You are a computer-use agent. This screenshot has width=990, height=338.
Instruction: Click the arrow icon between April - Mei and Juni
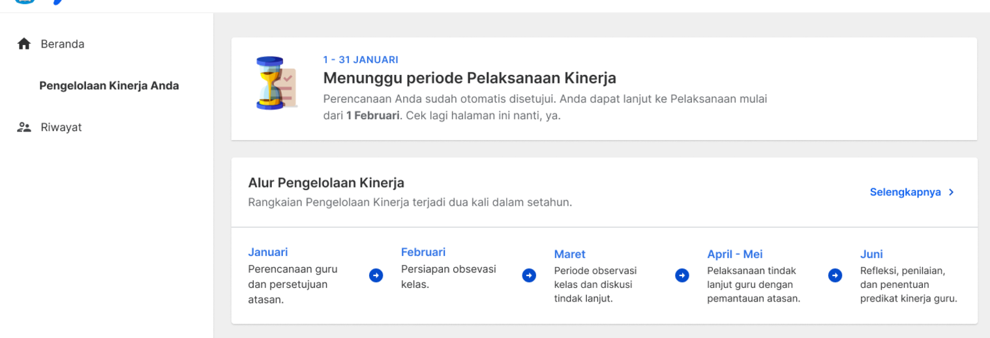(835, 275)
